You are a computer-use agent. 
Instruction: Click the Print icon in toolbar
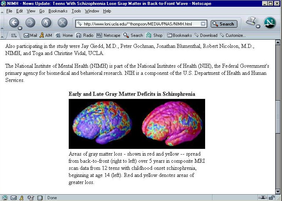pos(251,22)
